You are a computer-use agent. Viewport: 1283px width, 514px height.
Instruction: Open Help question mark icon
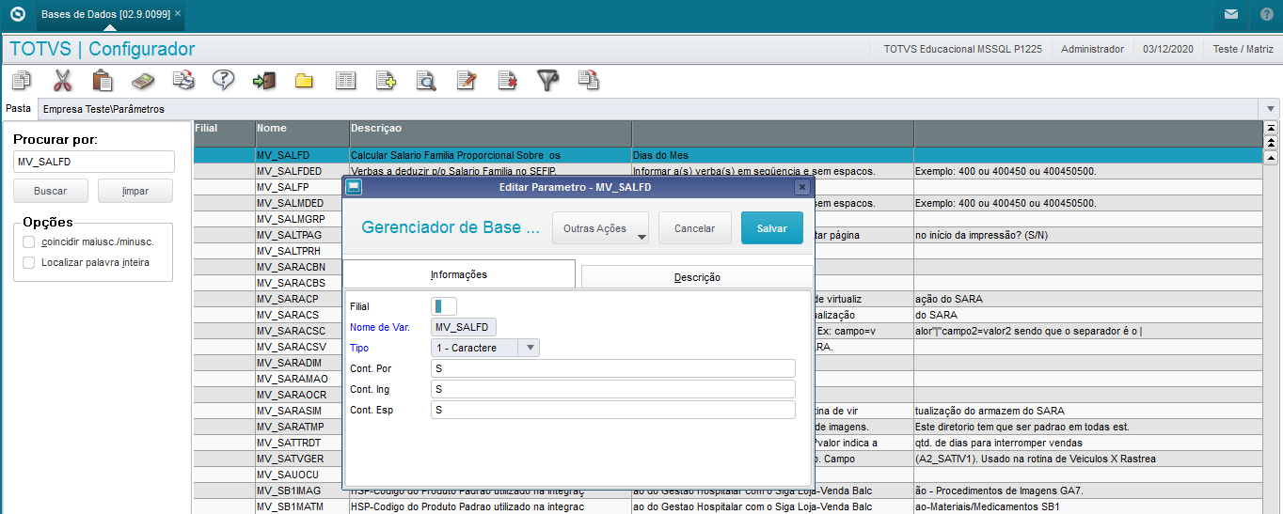tap(223, 80)
